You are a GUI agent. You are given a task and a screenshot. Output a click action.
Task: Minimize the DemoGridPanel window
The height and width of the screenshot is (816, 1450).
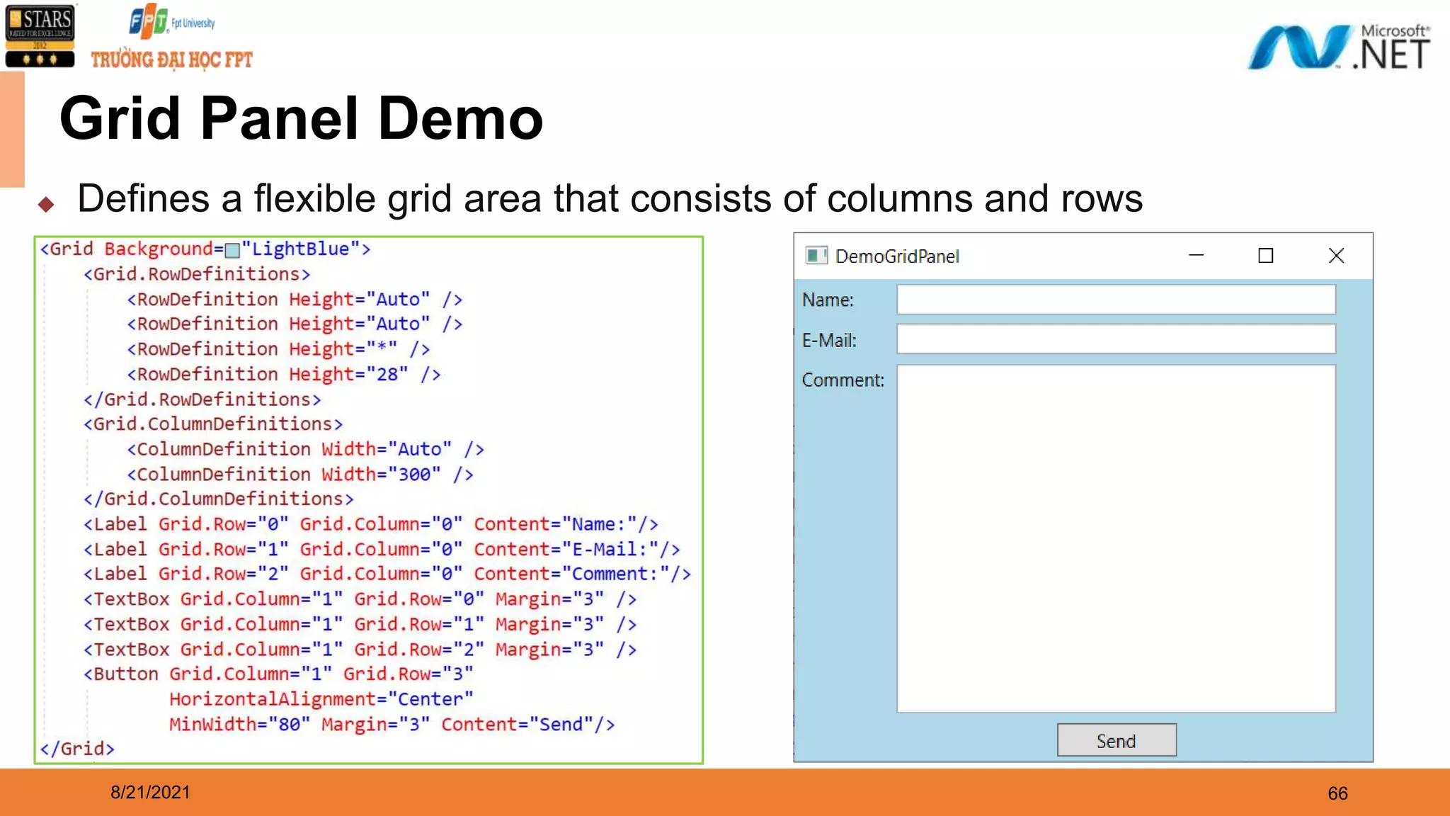(1197, 256)
